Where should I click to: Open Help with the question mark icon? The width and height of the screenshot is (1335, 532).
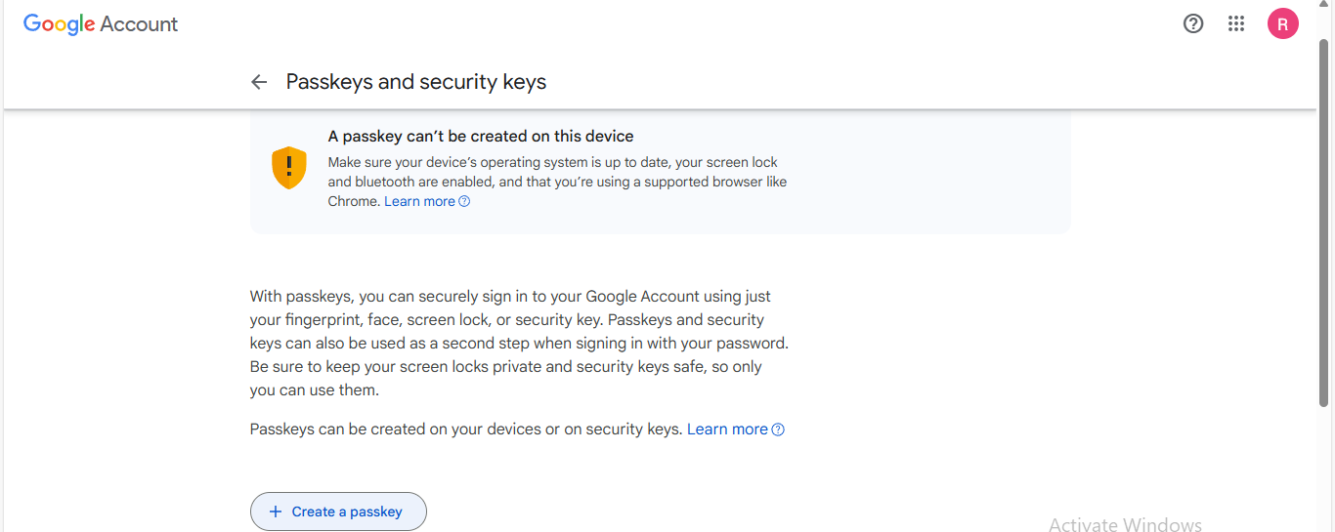pyautogui.click(x=1193, y=24)
